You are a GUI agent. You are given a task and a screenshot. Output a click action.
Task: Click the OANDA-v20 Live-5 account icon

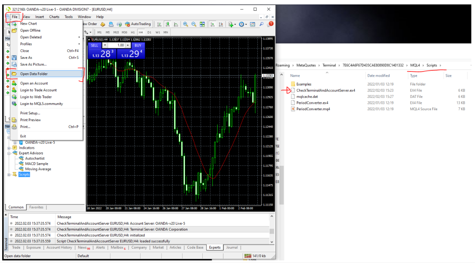tap(21, 143)
